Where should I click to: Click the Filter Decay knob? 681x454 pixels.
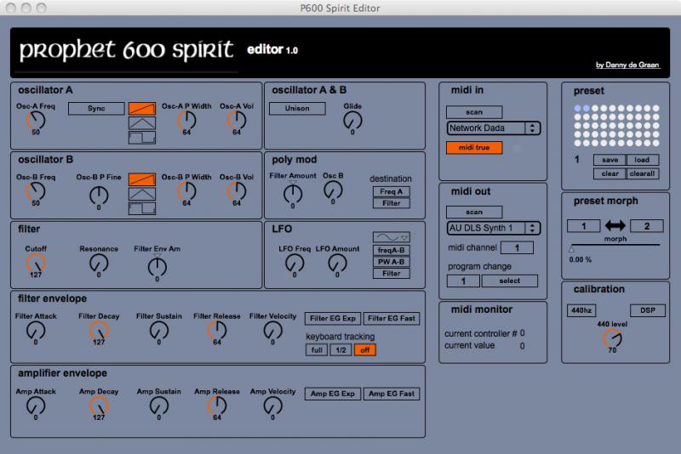(99, 331)
